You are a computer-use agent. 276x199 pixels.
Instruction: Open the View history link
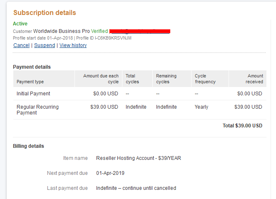click(x=73, y=45)
